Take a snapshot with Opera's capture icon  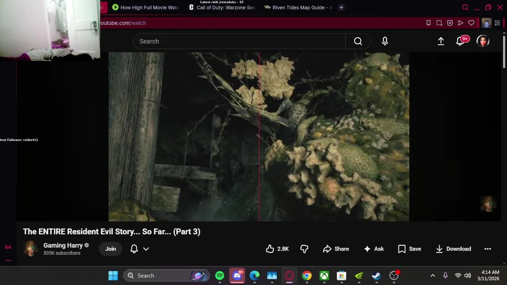point(439,23)
